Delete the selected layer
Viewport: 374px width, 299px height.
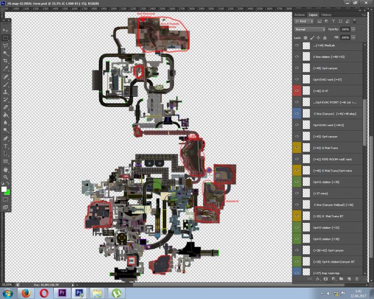coord(357,279)
